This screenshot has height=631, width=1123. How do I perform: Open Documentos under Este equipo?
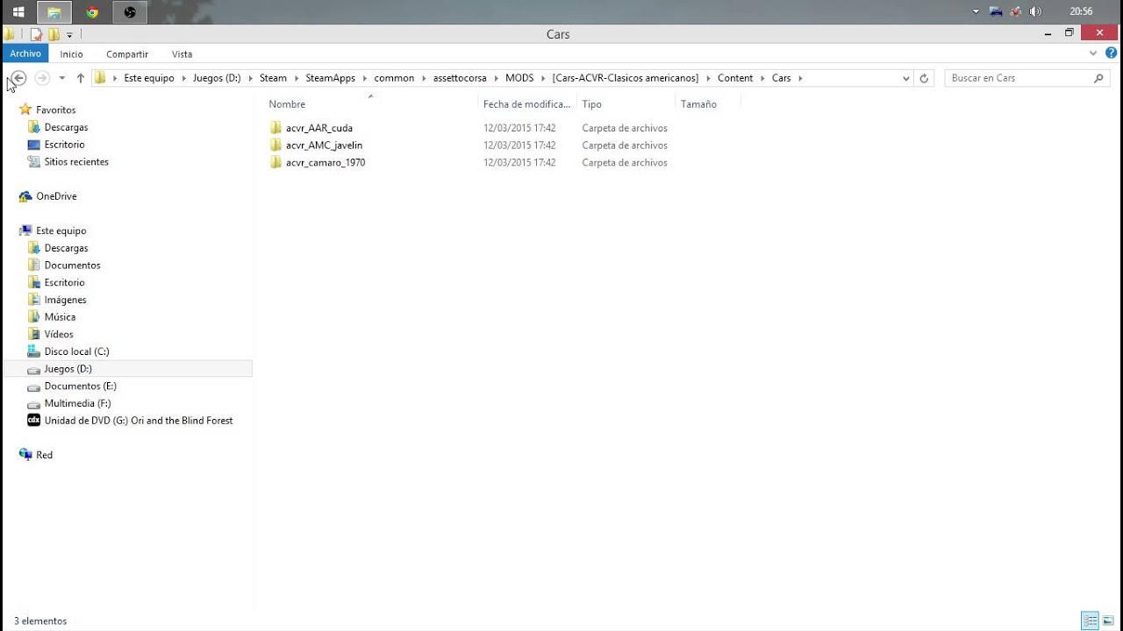[72, 266]
